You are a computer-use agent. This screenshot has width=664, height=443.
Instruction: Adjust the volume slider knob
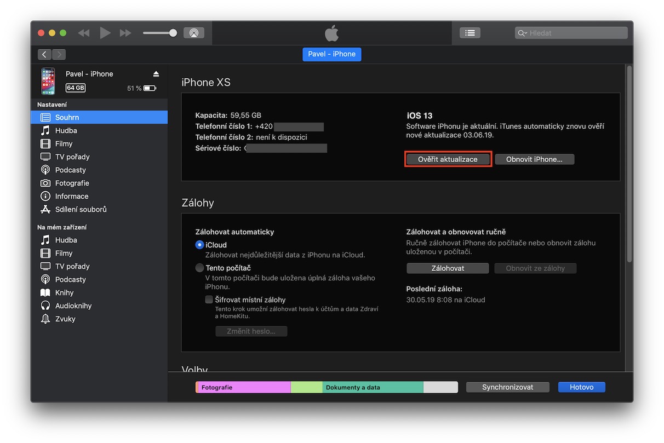click(x=173, y=33)
